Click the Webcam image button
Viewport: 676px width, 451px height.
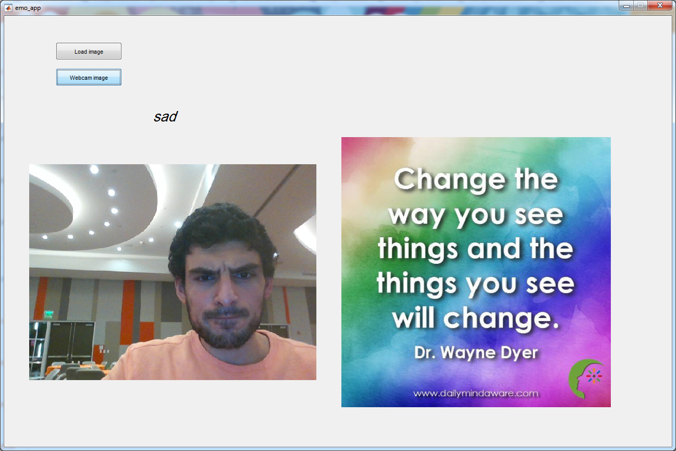pyautogui.click(x=89, y=77)
